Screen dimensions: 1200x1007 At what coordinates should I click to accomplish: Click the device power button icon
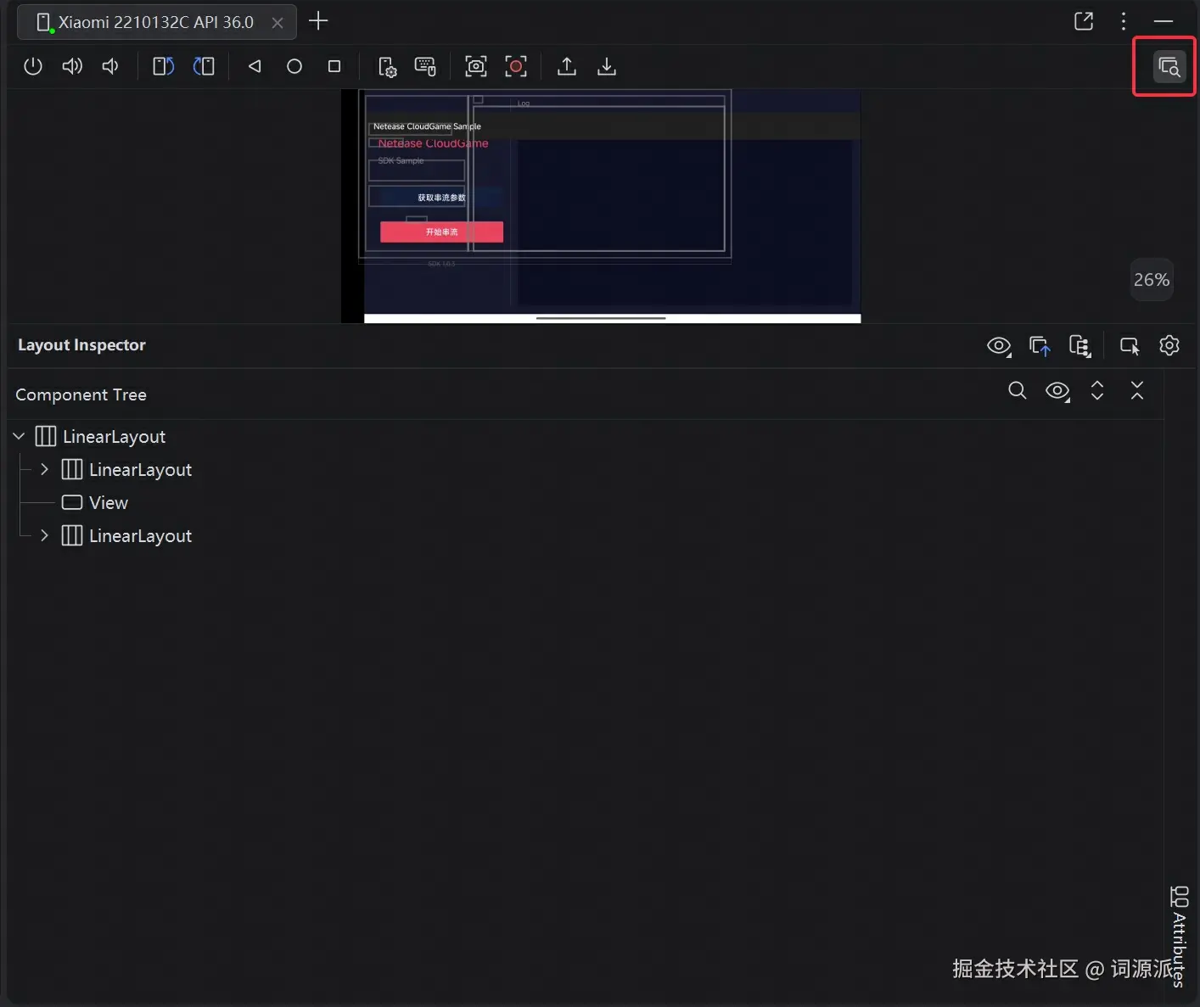(33, 66)
